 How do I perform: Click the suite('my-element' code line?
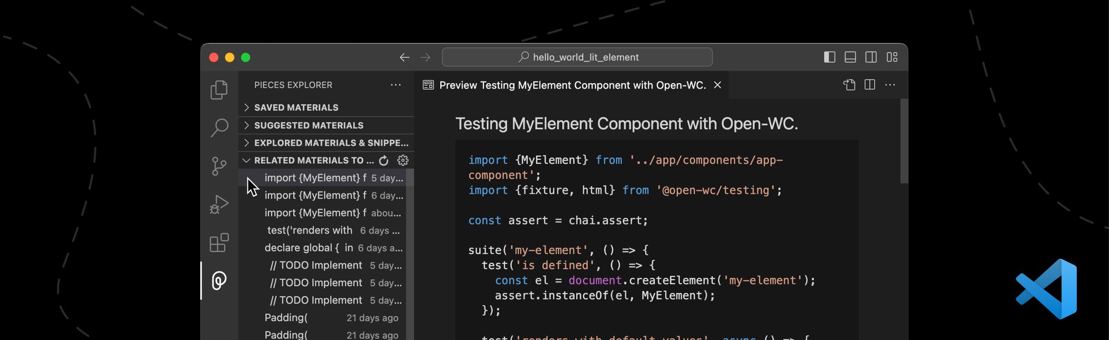click(x=558, y=250)
